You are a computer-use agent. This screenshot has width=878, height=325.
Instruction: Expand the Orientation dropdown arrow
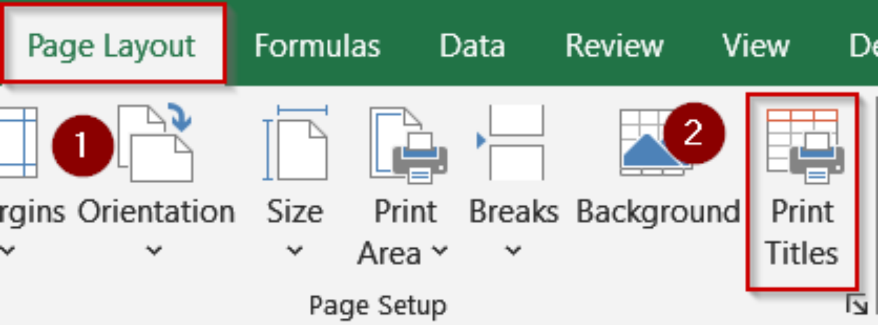pos(154,250)
